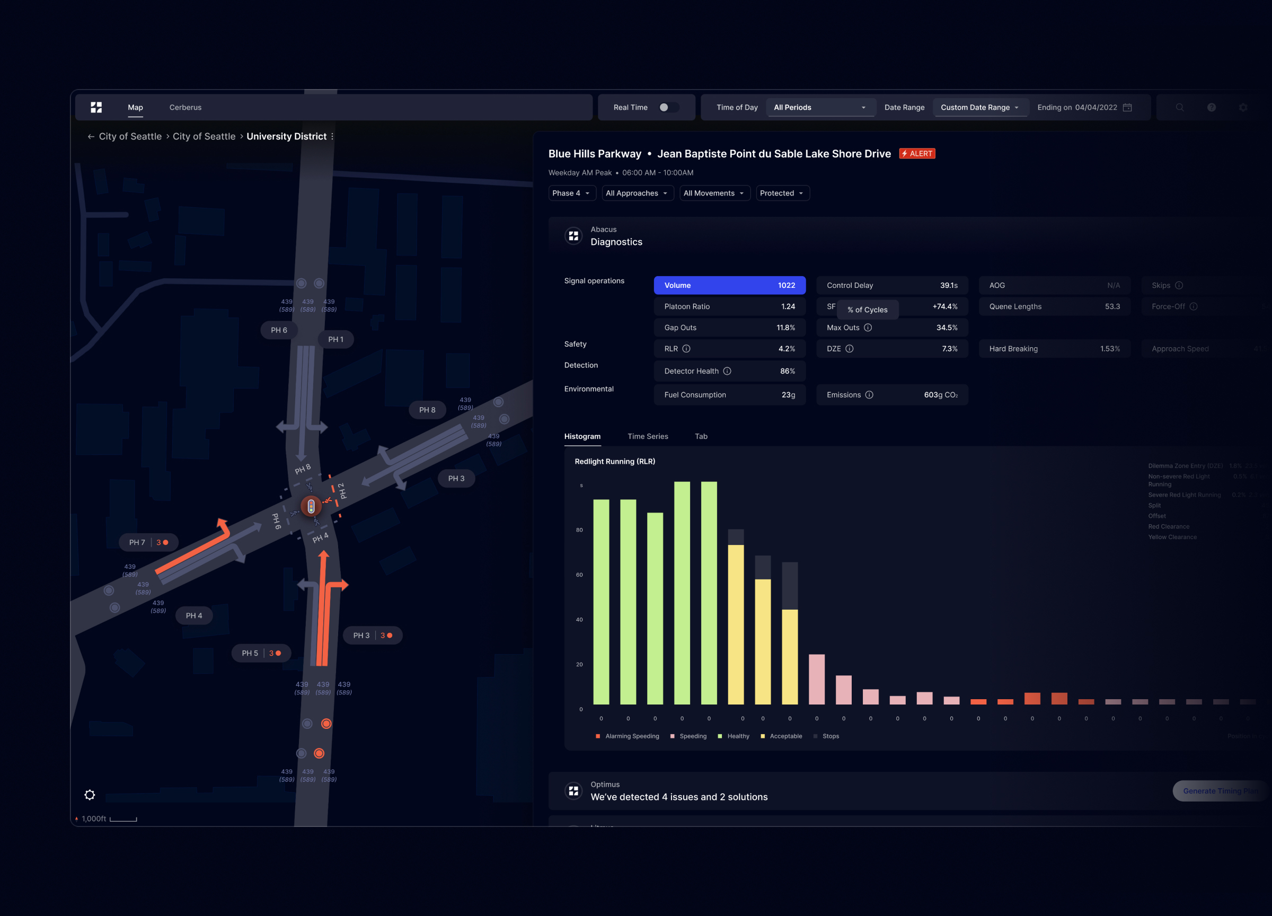
Task: Expand the All Movements dropdown
Action: (x=714, y=193)
